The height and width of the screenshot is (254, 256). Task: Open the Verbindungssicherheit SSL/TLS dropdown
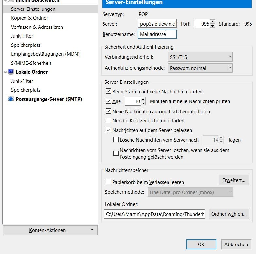tap(200, 57)
